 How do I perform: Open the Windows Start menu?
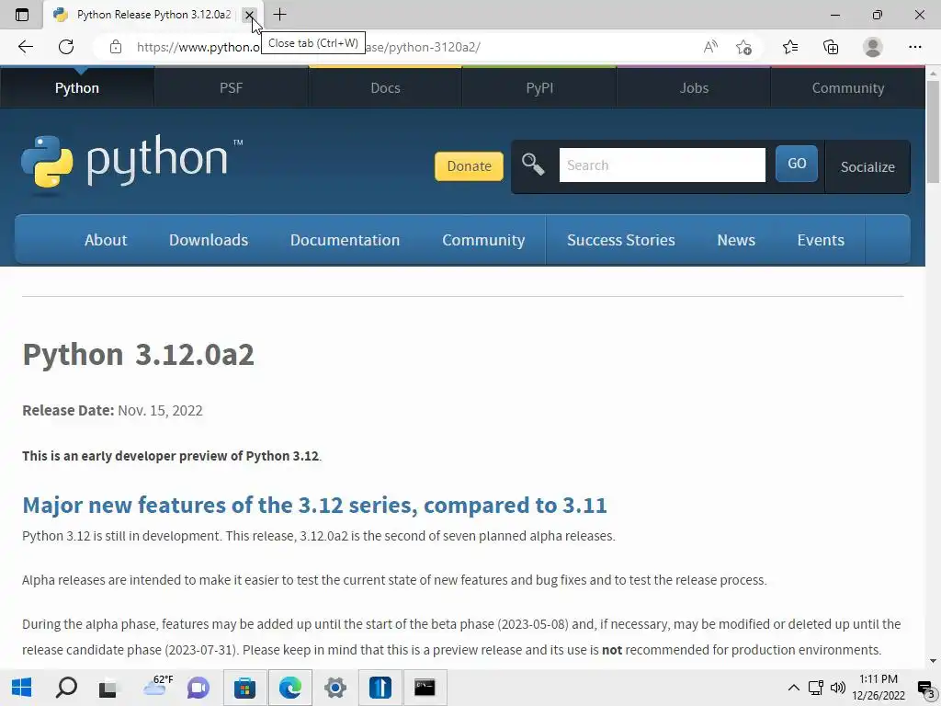(x=22, y=688)
